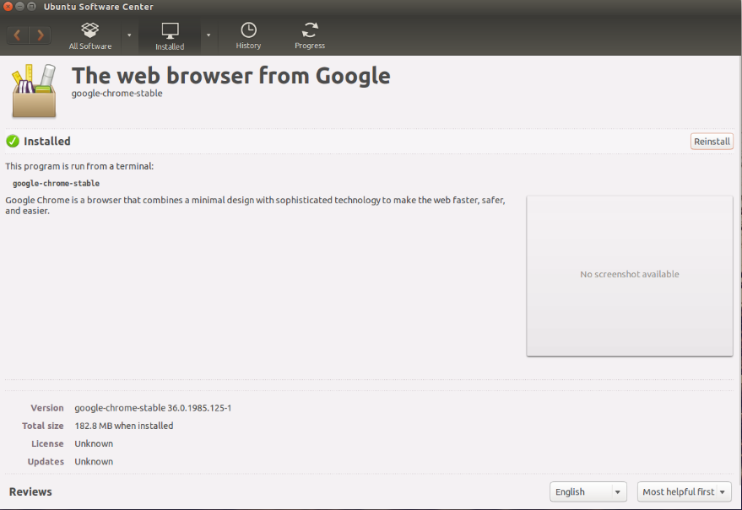Open the English language dropdown

pos(588,491)
